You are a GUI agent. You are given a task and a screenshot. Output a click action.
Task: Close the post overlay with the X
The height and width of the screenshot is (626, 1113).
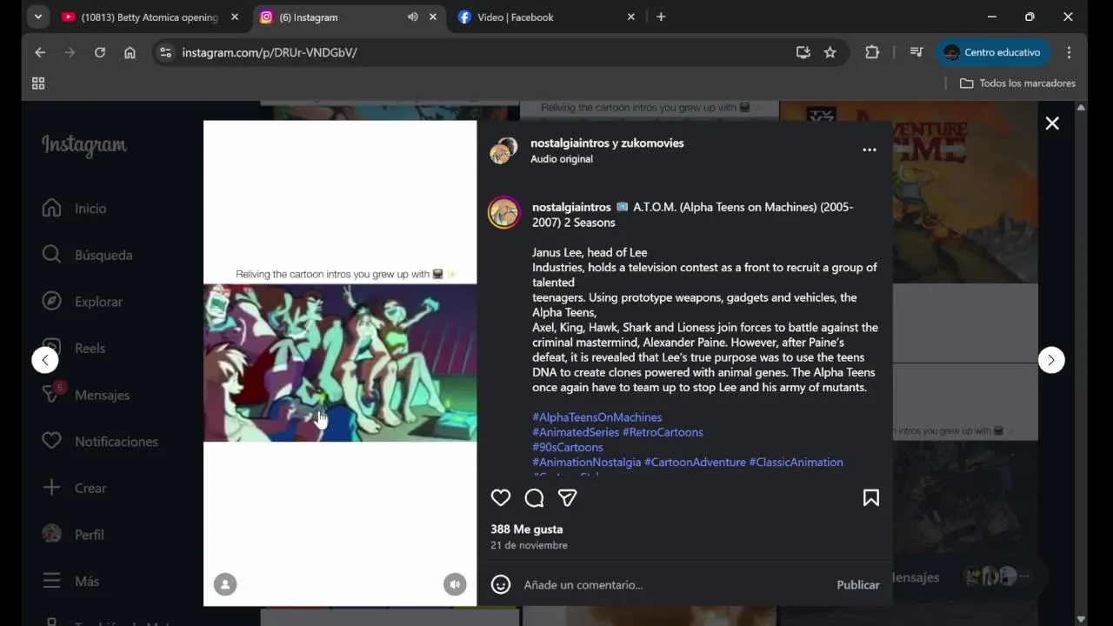point(1052,123)
